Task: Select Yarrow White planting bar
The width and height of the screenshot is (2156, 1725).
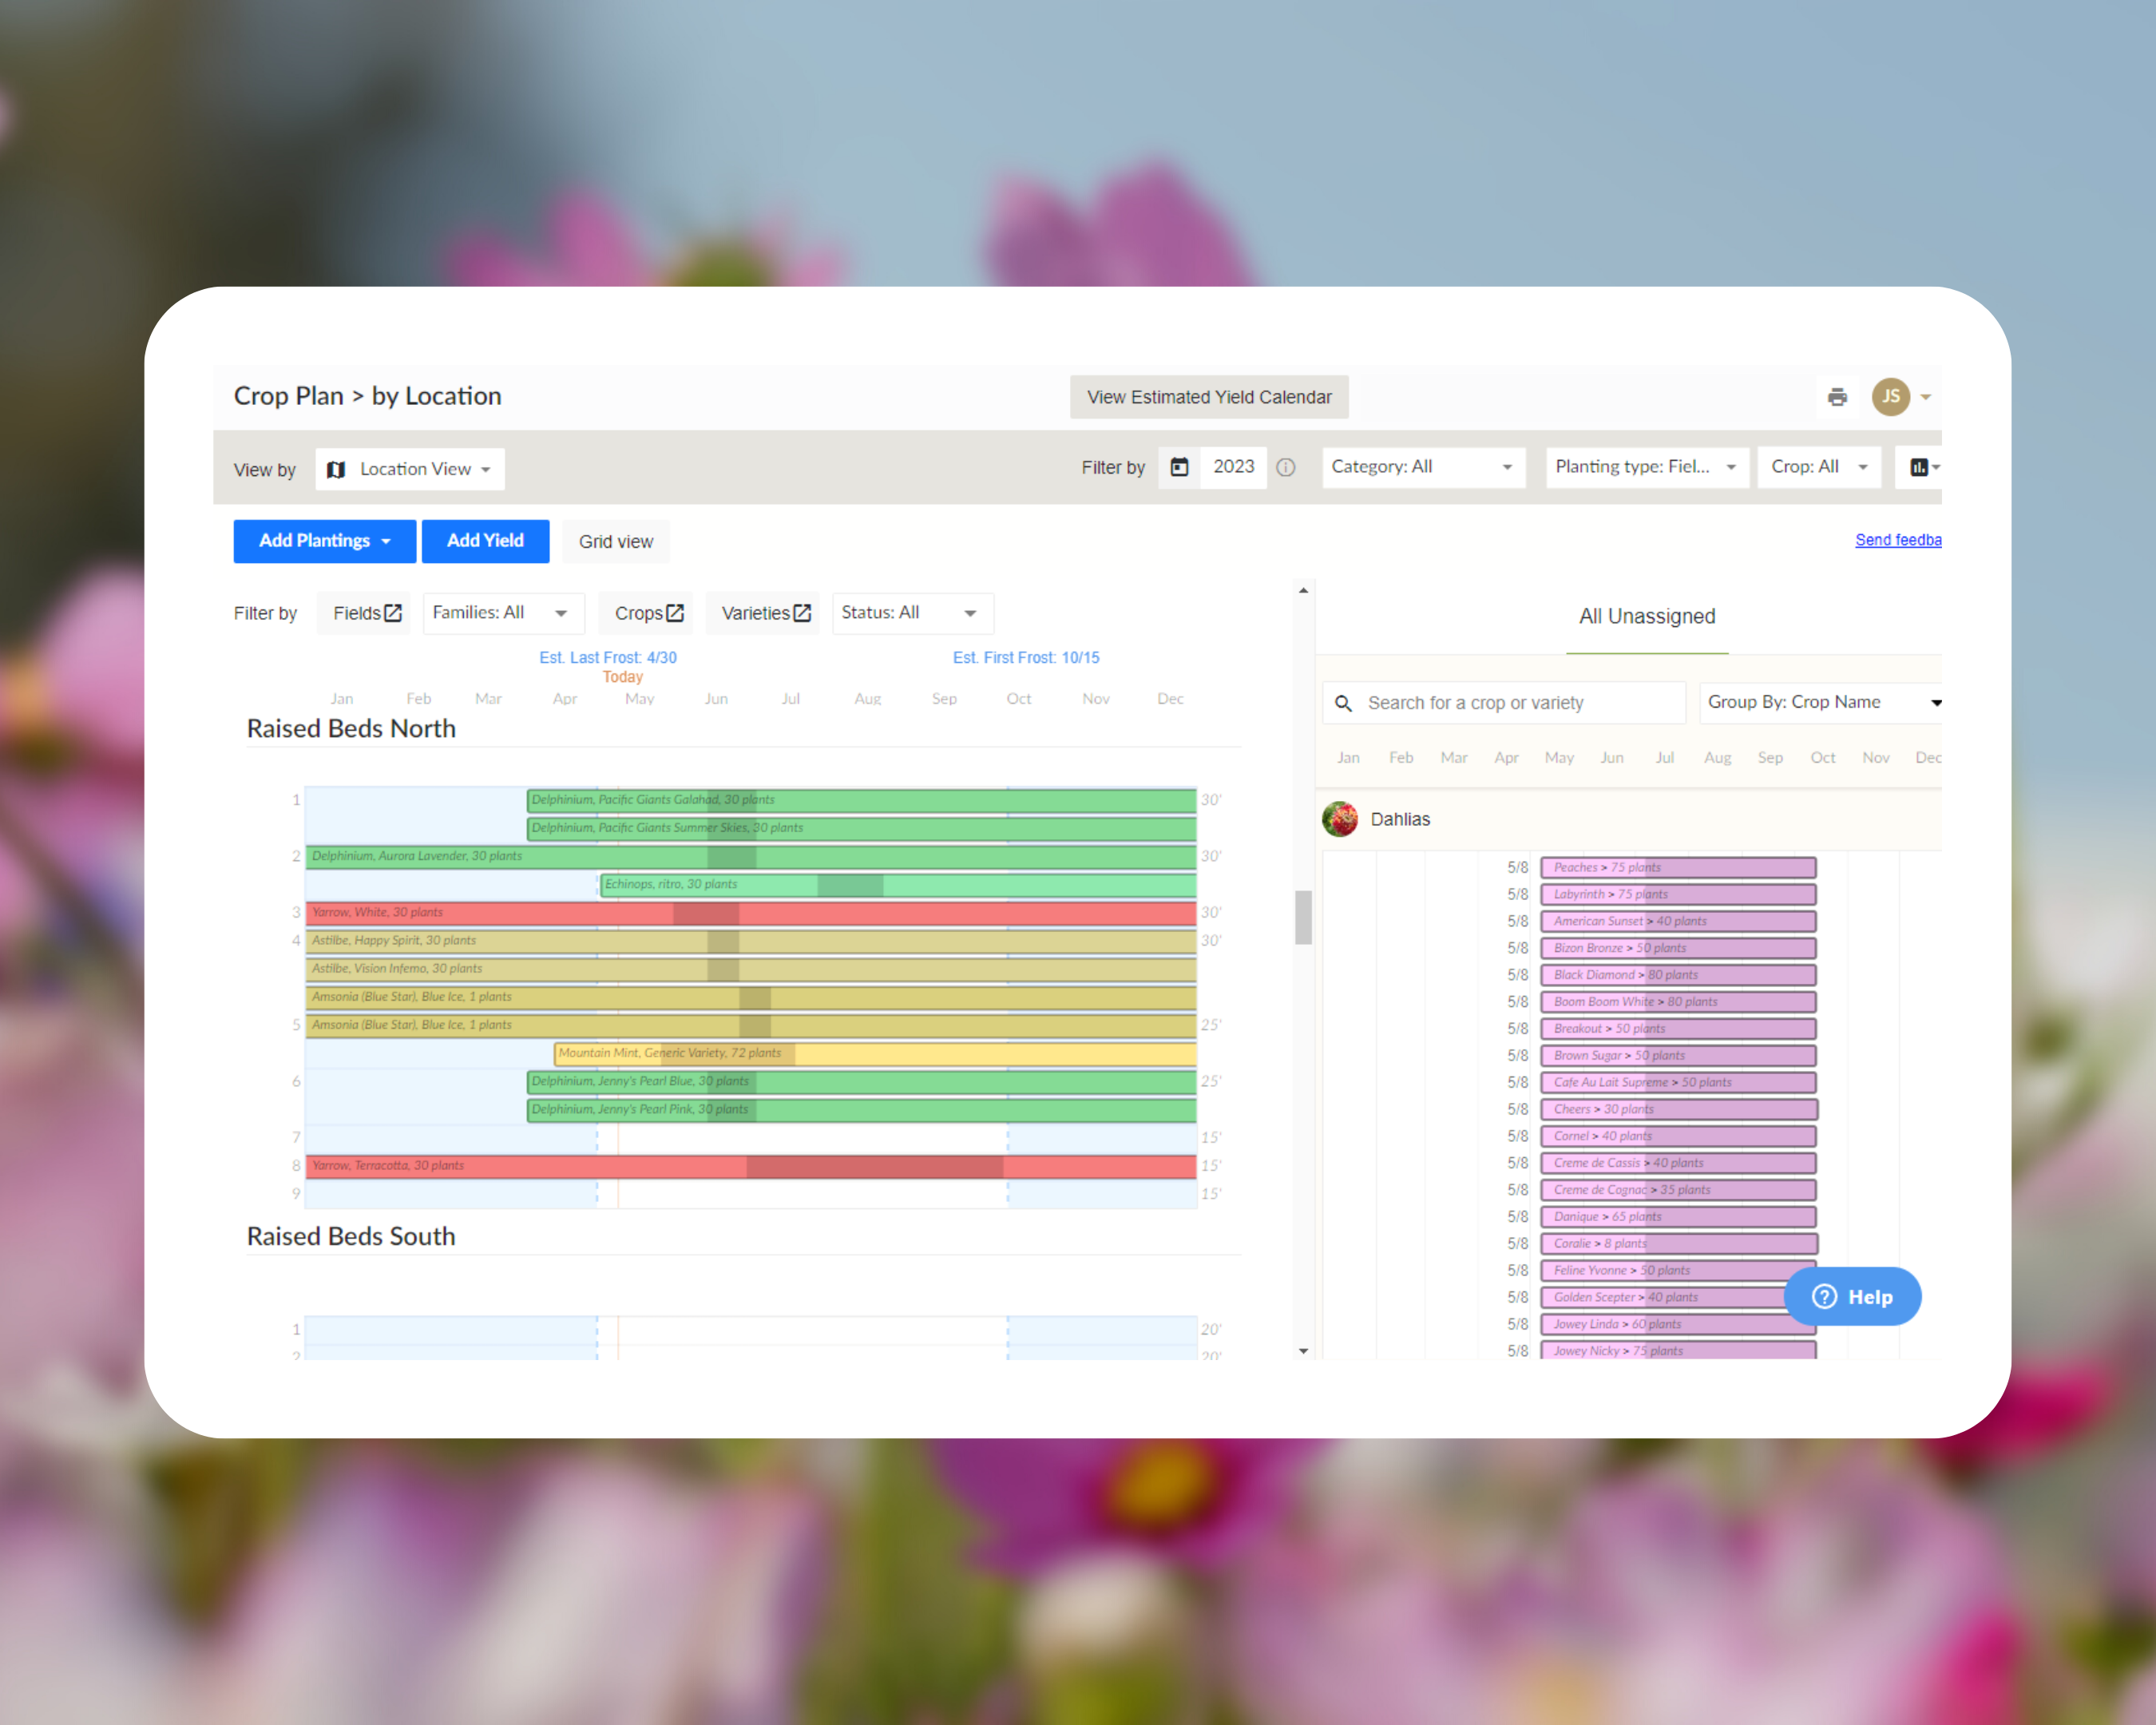Action: click(751, 912)
